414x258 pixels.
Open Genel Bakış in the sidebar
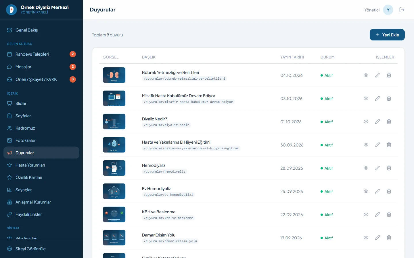pyautogui.click(x=41, y=30)
